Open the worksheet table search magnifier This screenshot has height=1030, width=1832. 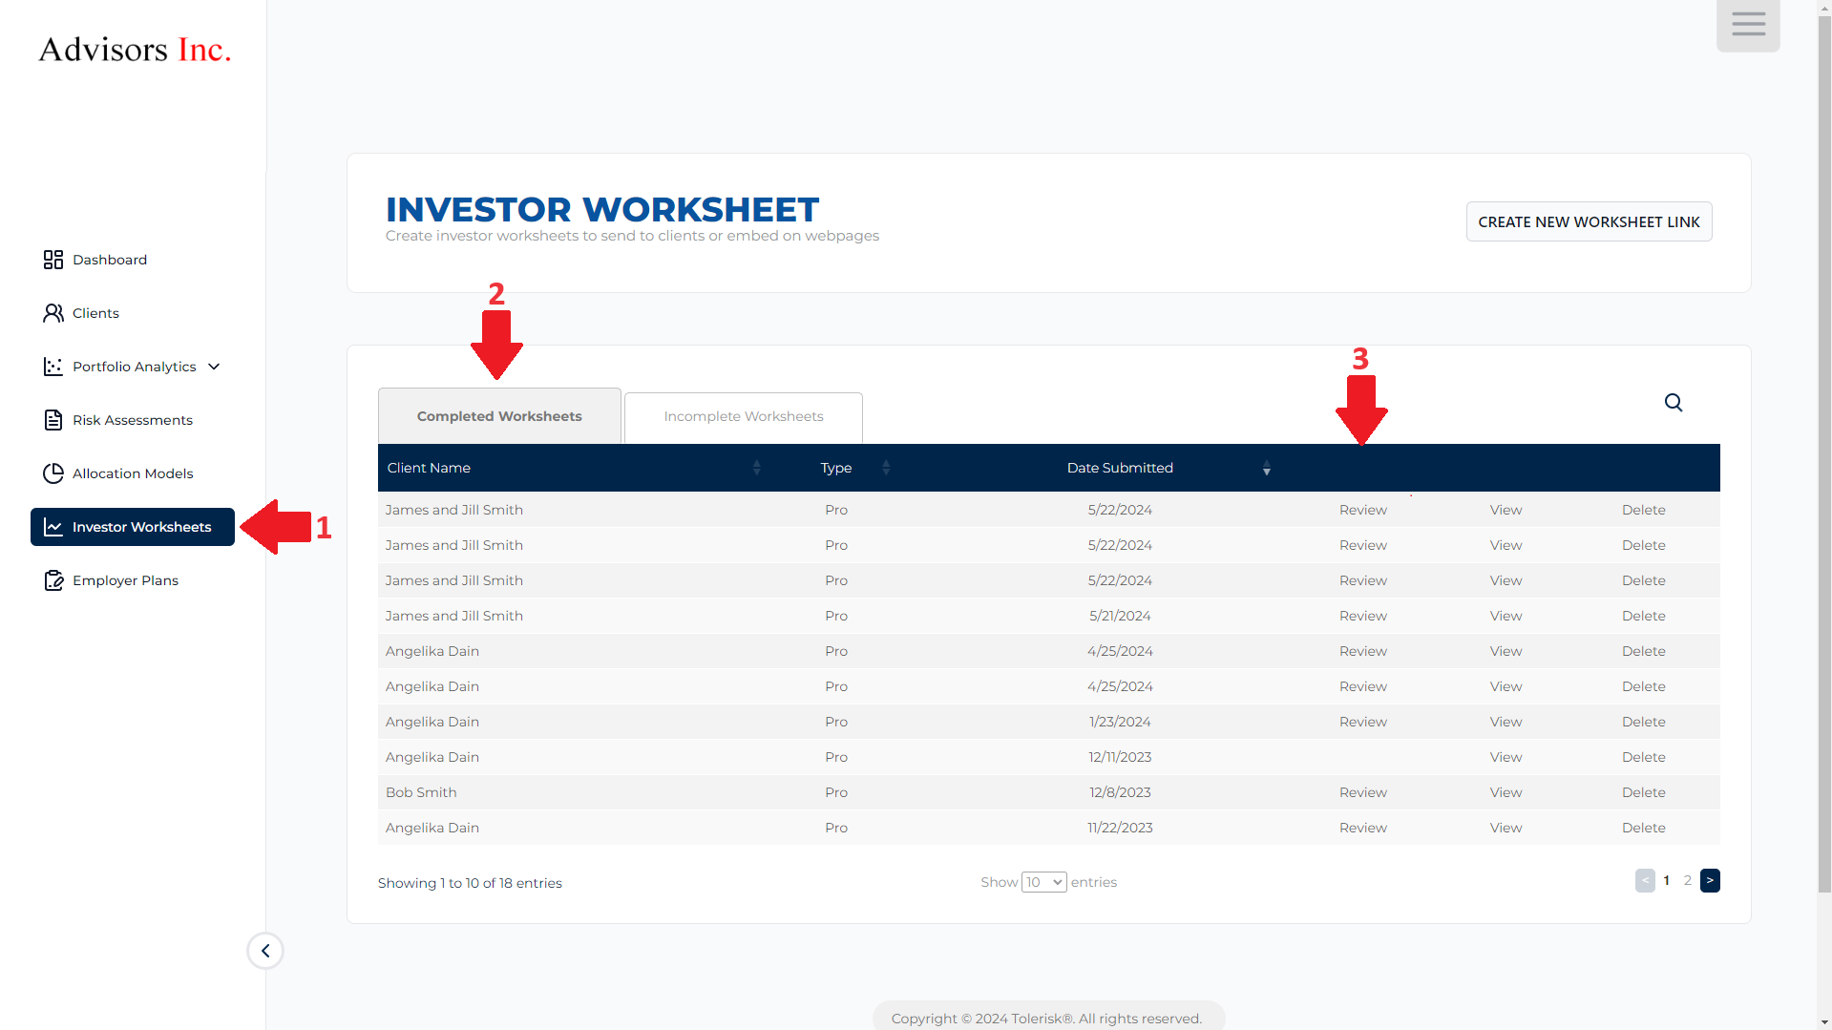(1674, 403)
